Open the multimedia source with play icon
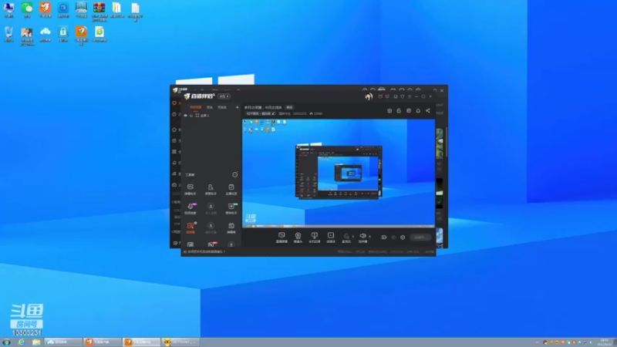617x347 pixels. click(x=331, y=238)
